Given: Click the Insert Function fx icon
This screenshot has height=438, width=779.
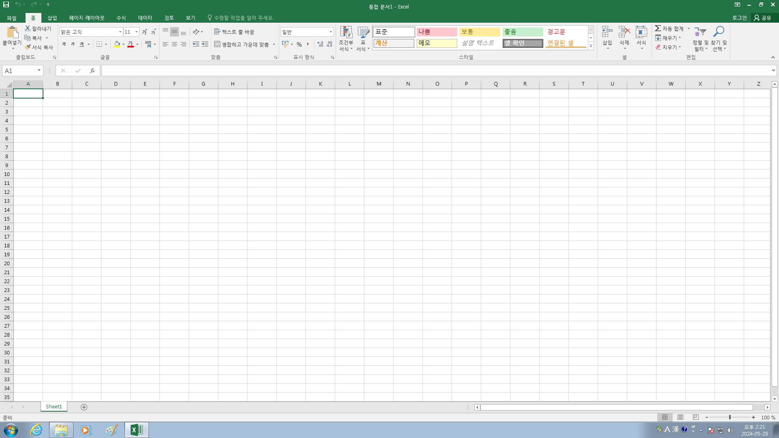Looking at the screenshot, I should point(93,71).
